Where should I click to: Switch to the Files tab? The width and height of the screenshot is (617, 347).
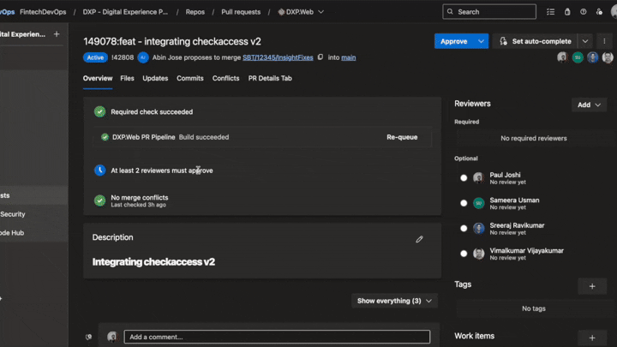click(127, 78)
